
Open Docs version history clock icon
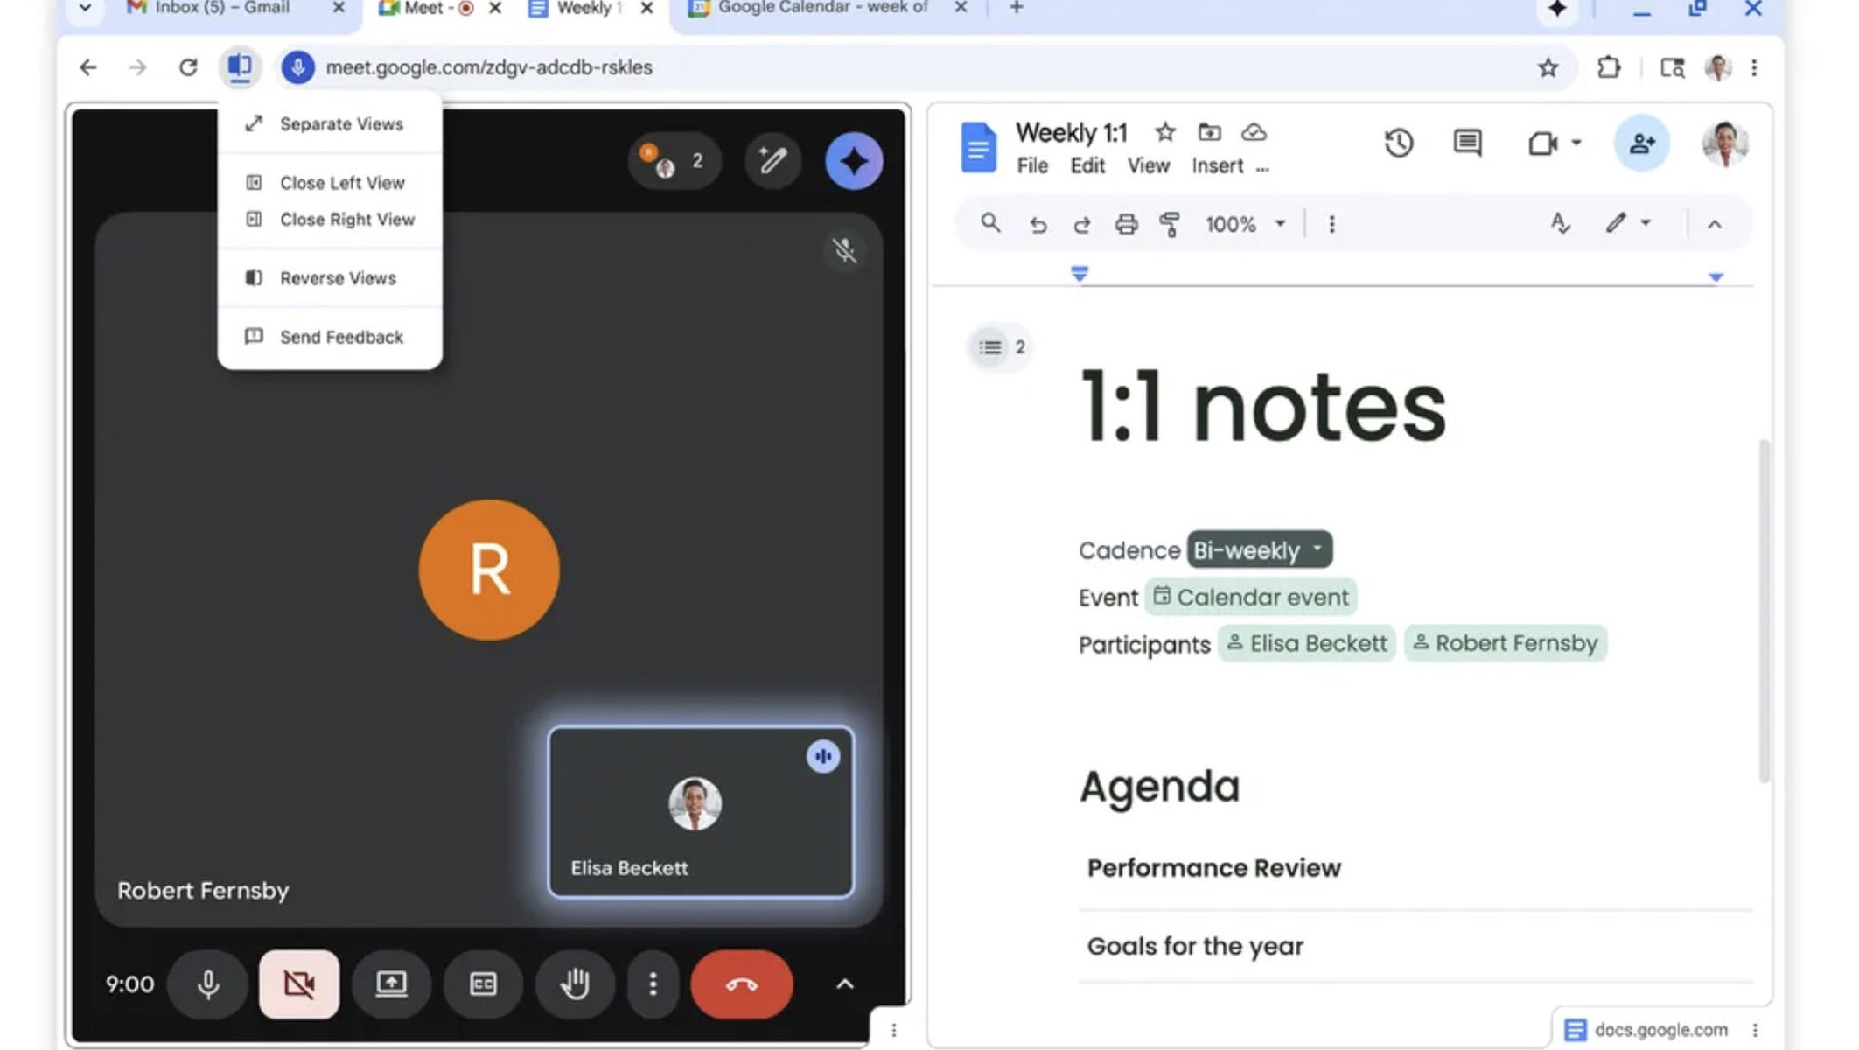pos(1398,143)
